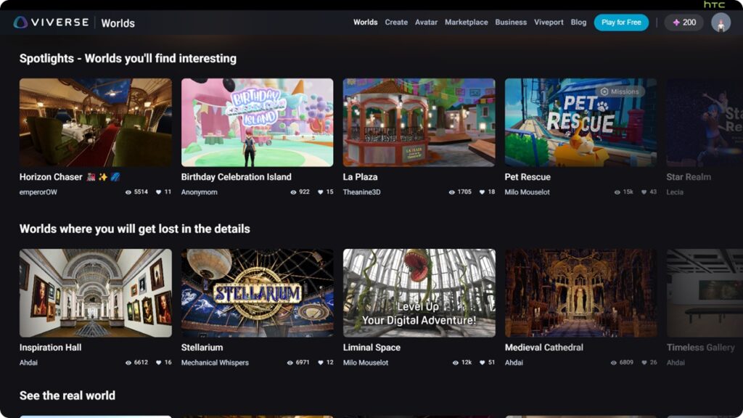Click the Inspiration Hall title link

coord(50,348)
